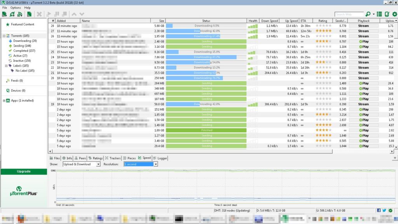Viewport: 398px width, 224px height.
Task: Click the green search magnifier icon
Action: point(368,14)
